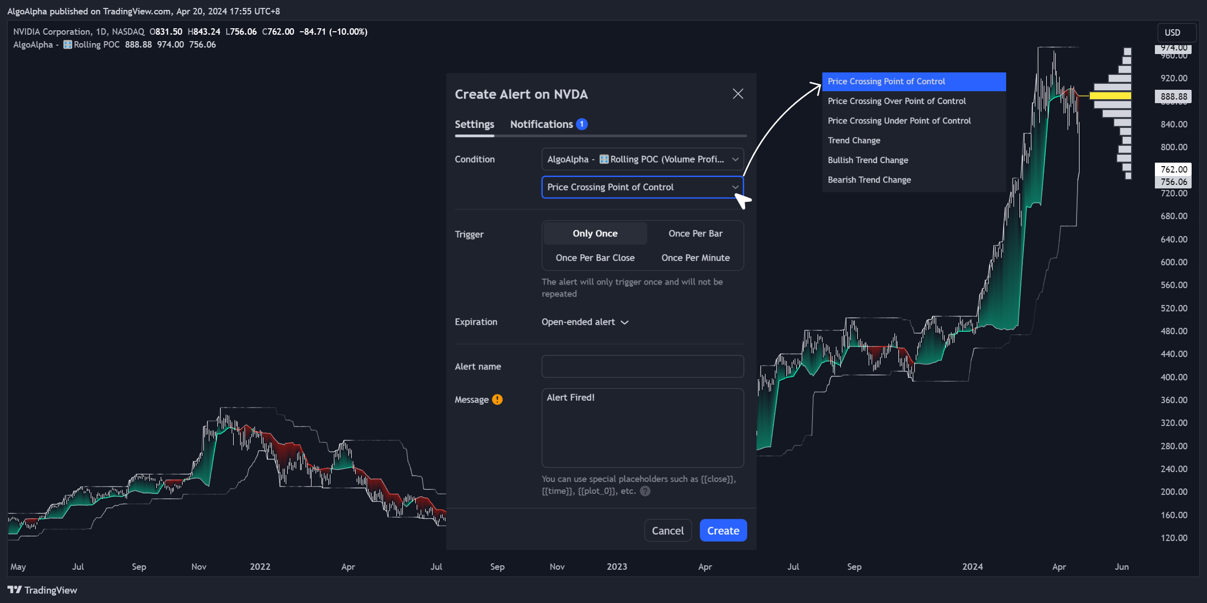Viewport: 1207px width, 603px height.
Task: Select Price Crossing Under Point of Control
Action: (914, 121)
